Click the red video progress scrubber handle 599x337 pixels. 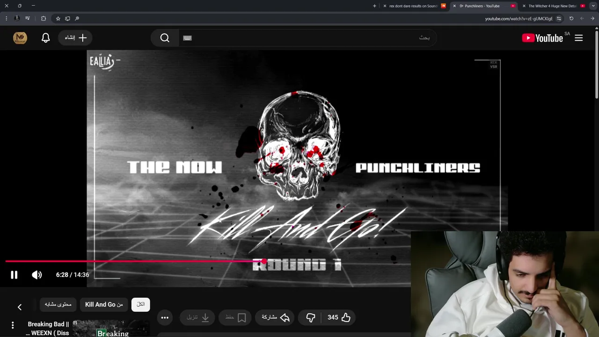click(x=264, y=261)
